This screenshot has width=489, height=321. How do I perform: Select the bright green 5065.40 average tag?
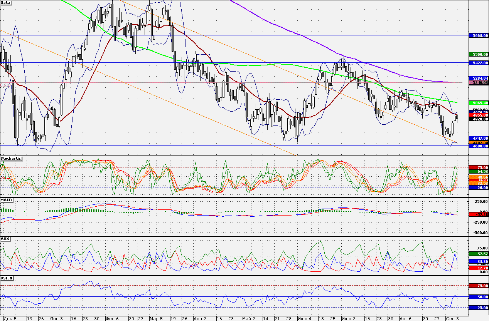479,103
